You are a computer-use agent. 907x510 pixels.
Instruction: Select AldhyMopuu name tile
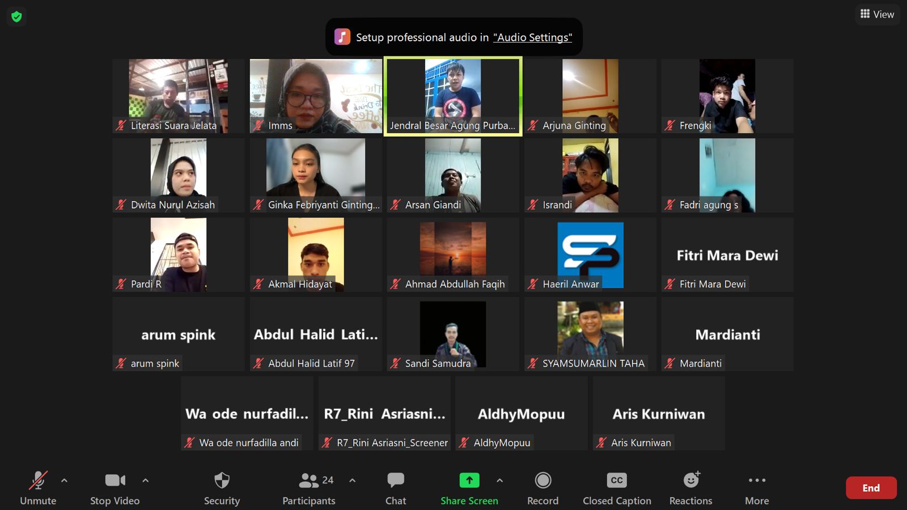point(522,414)
